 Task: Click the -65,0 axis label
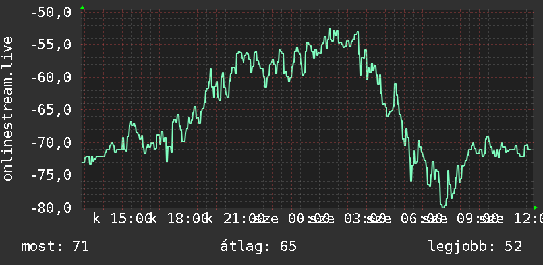51,110
